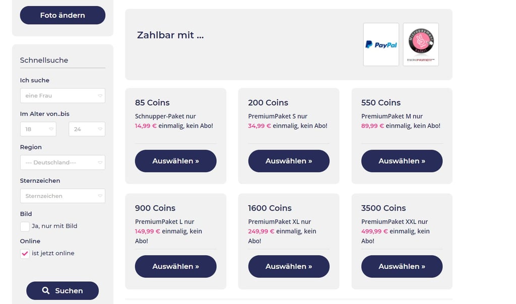This screenshot has width=516, height=304.
Task: Click the Suchen search button
Action: (x=62, y=290)
